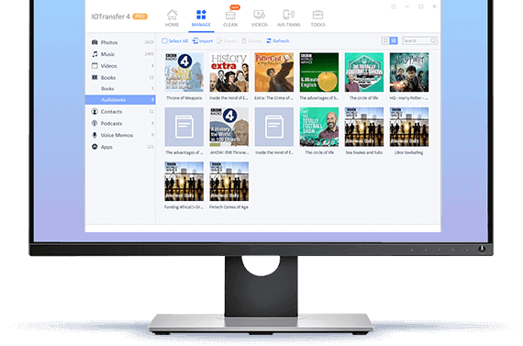Image resolution: width=523 pixels, height=346 pixels.
Task: Open the CLEAN broom icon
Action: (230, 15)
